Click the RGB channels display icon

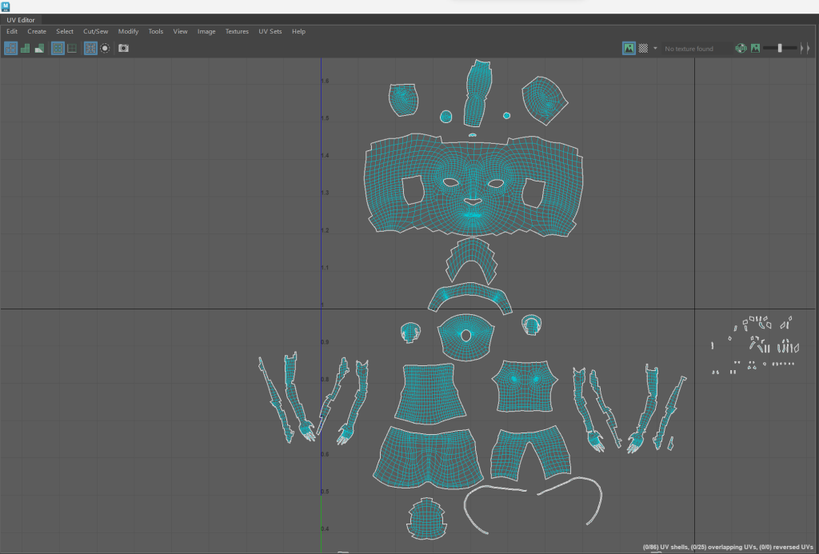(741, 49)
